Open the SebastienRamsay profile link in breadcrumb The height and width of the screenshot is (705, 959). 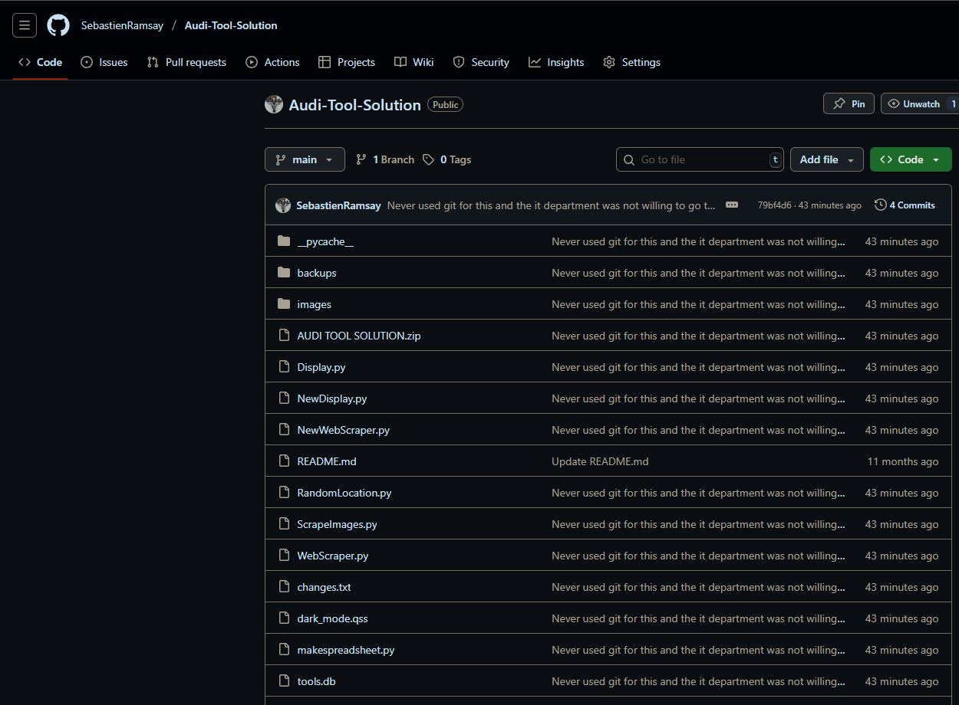coord(122,25)
